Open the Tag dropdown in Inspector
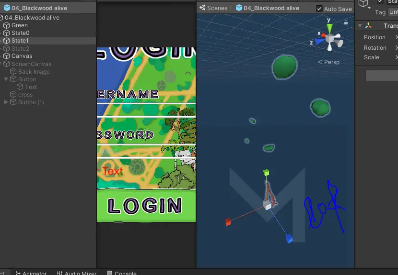Viewport: 398px width, 275px height. [x=392, y=12]
